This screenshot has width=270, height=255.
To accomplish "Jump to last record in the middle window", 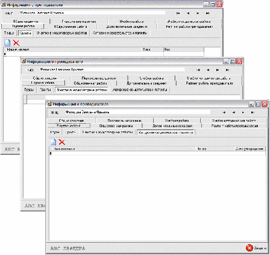I will pos(227,70).
